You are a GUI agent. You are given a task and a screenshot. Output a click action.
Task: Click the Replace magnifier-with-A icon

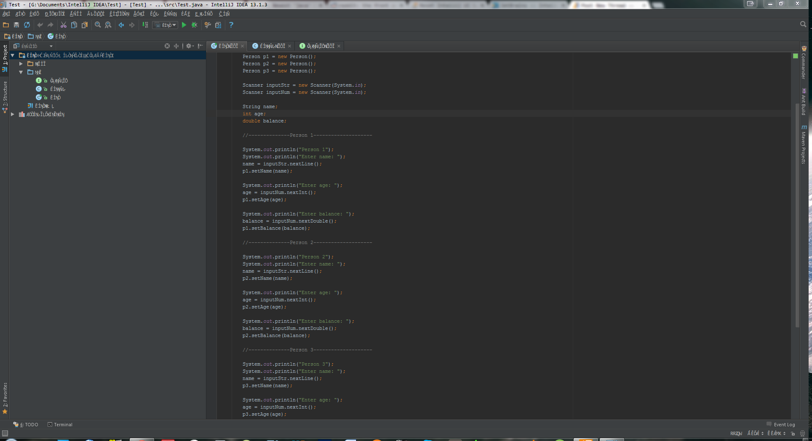[108, 25]
